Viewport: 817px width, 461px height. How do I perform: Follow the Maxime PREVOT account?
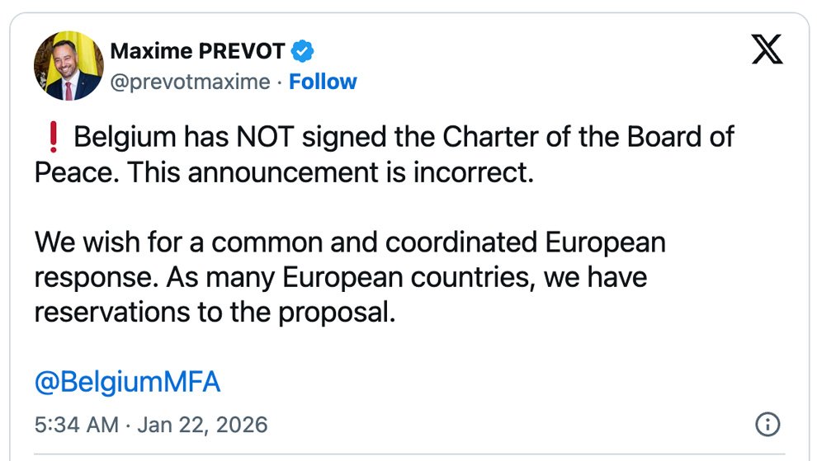click(x=323, y=82)
